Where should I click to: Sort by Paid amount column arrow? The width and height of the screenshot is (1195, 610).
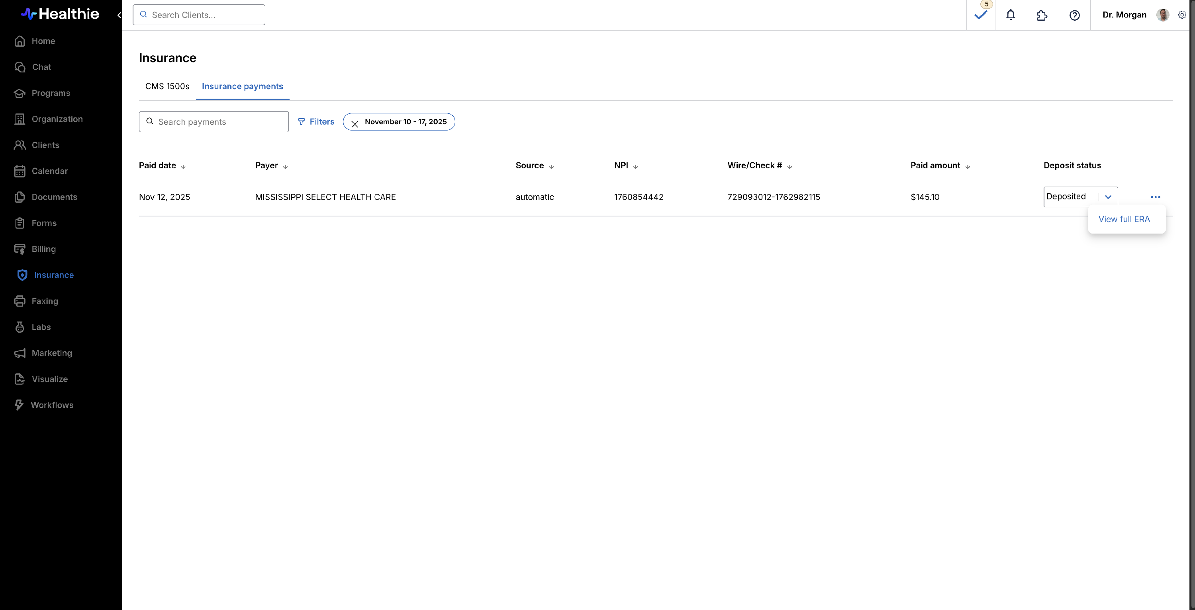[968, 166]
